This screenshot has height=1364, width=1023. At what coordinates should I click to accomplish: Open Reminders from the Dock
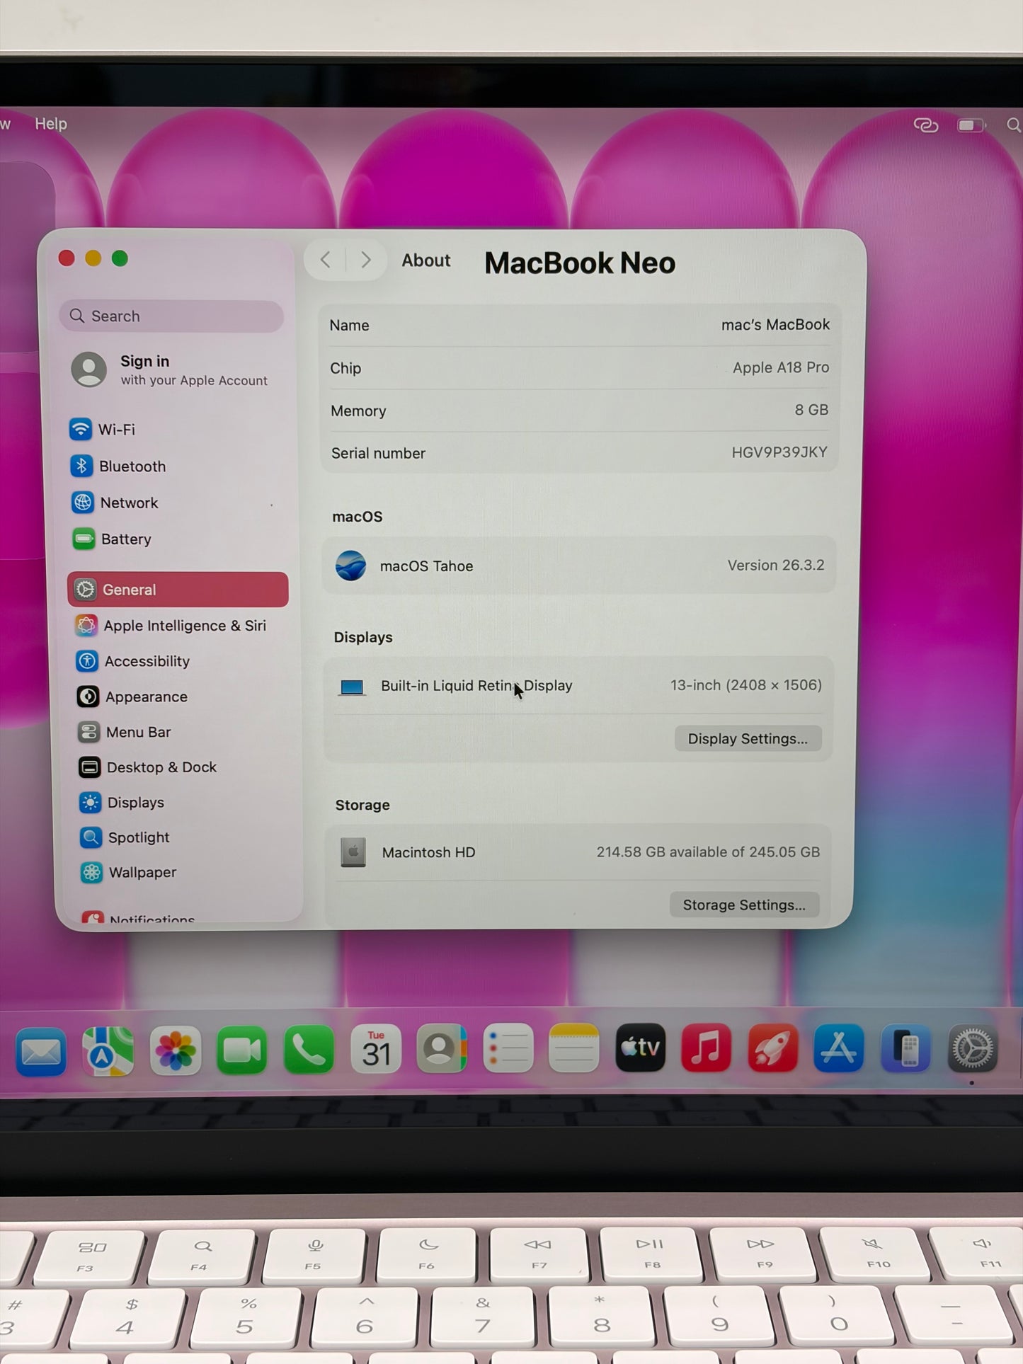(x=508, y=1048)
